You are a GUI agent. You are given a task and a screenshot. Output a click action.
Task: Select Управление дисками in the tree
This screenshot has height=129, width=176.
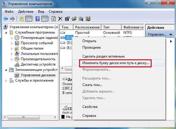[38, 75]
